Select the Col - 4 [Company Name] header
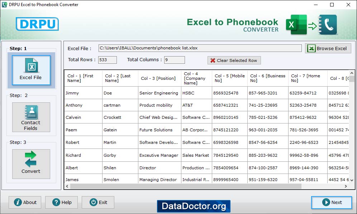Viewport: 357px width, 214px height. [x=196, y=78]
